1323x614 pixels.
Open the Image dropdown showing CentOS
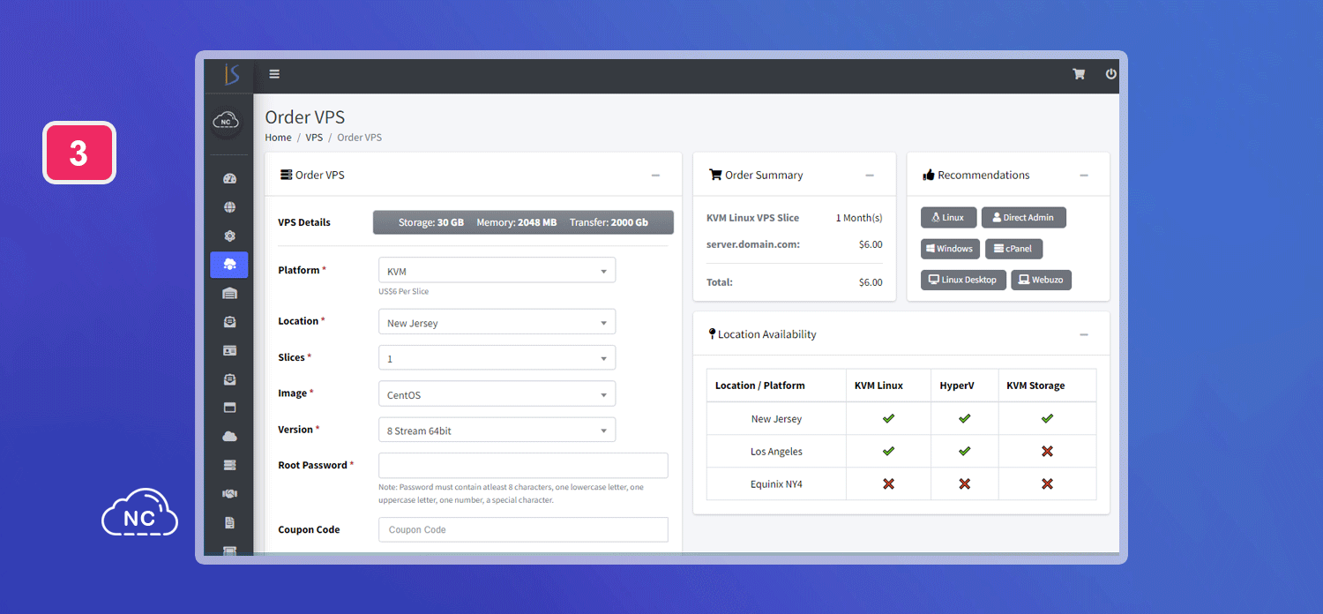click(497, 394)
